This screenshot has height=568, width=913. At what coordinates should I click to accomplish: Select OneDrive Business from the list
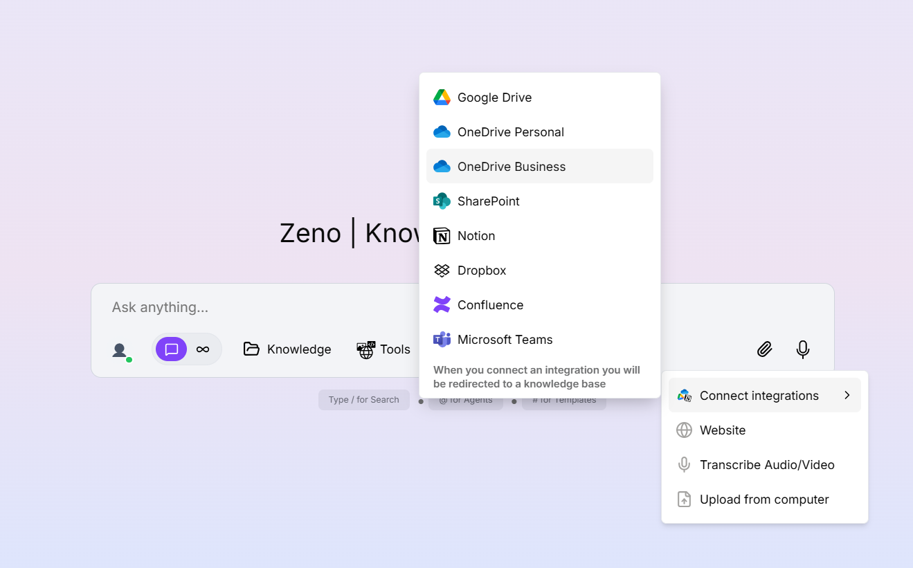tap(512, 166)
